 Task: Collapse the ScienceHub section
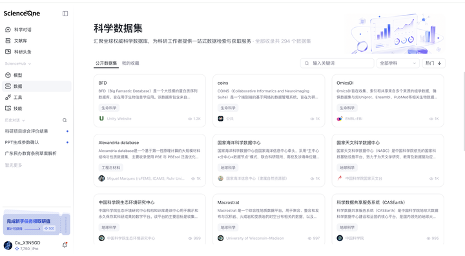[18, 63]
